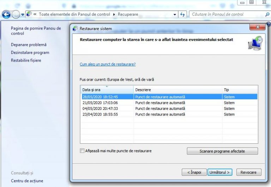The height and width of the screenshot is (187, 271).
Task: Click the Back navigation arrow button
Action: point(6,14)
